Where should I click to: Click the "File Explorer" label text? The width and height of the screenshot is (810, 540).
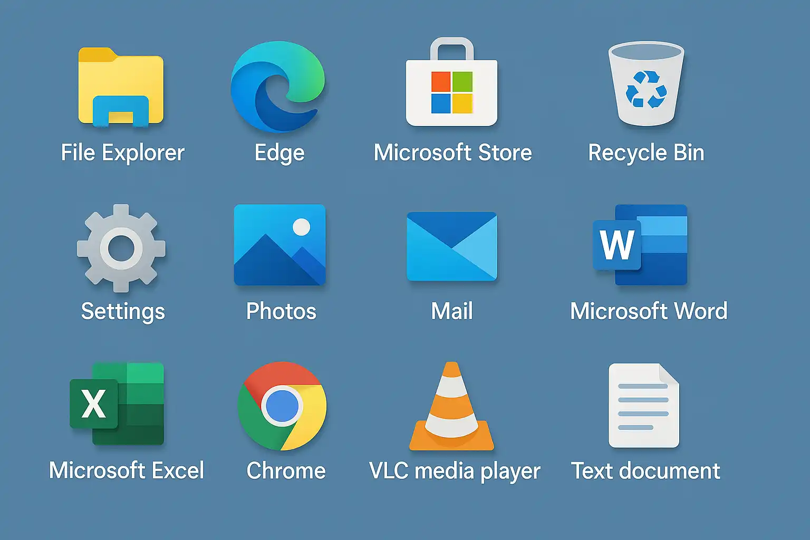point(123,153)
